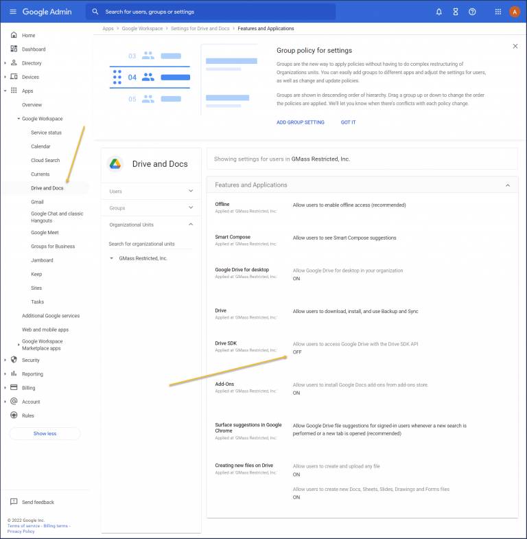Image resolution: width=527 pixels, height=539 pixels.
Task: Click the Send feedback icon
Action: point(14,501)
